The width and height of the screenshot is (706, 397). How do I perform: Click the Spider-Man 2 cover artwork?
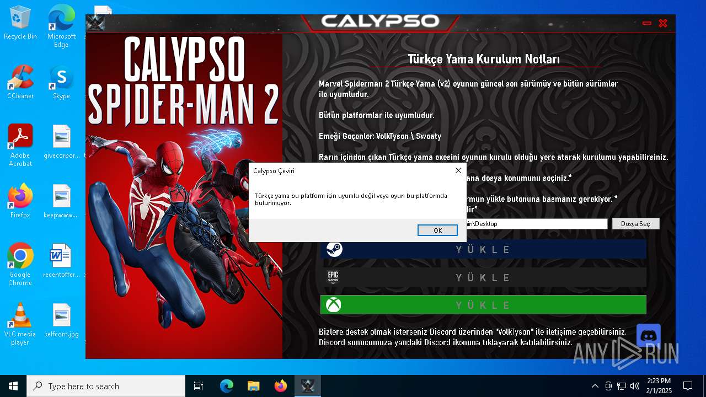click(x=184, y=196)
